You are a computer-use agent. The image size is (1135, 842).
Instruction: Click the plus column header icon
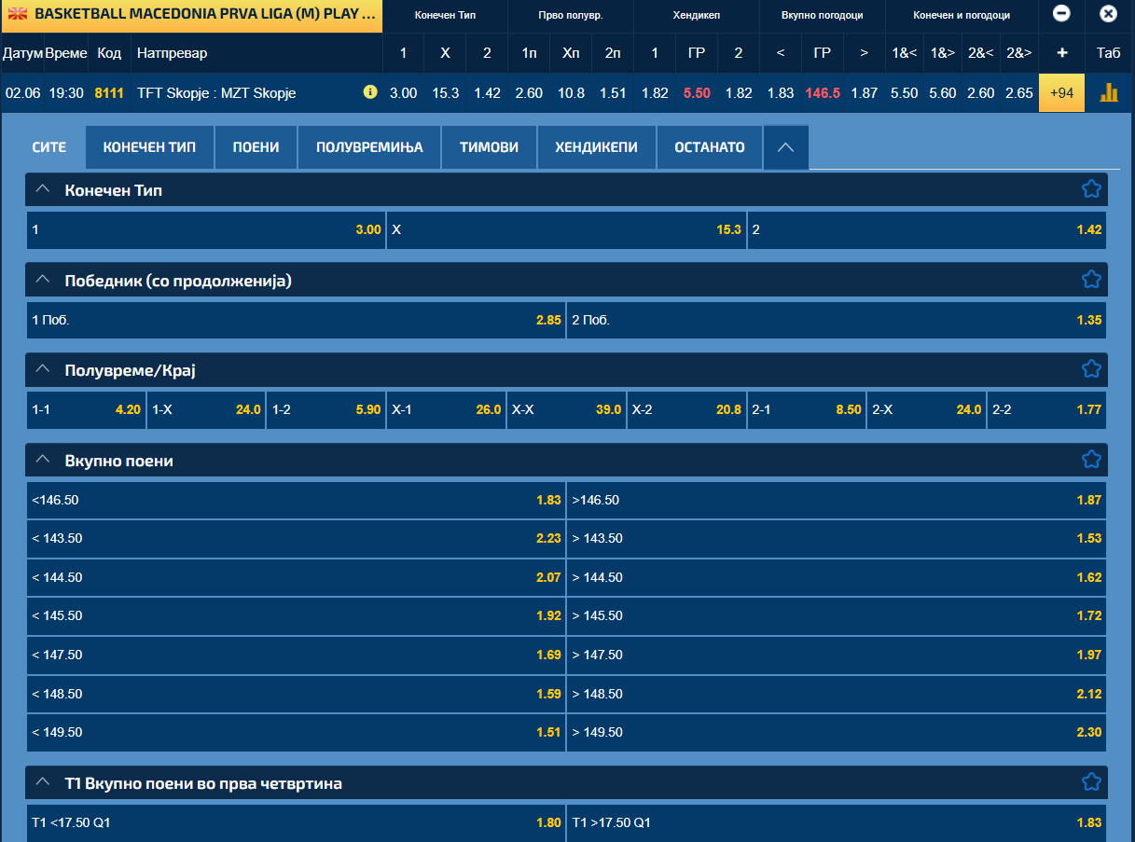pos(1061,53)
